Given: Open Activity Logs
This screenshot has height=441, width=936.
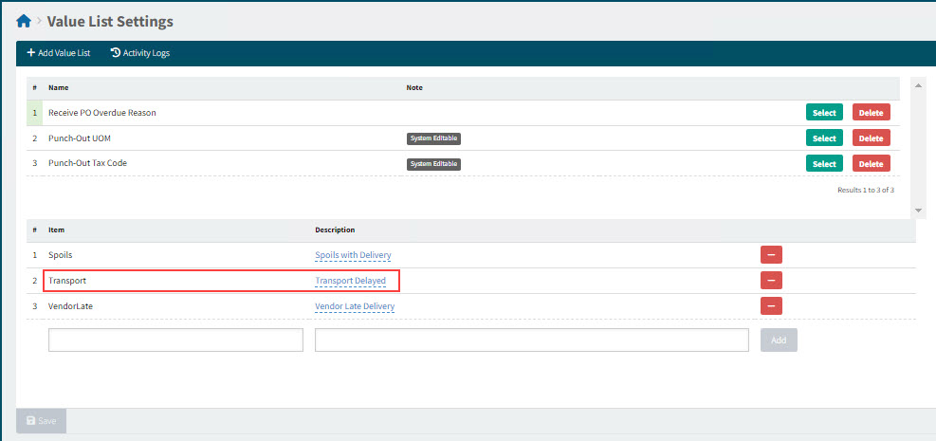Looking at the screenshot, I should pos(140,53).
